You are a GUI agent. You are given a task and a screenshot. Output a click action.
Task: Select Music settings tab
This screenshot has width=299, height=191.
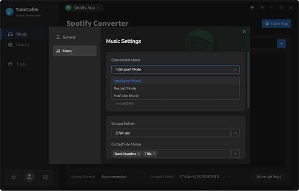(x=75, y=51)
